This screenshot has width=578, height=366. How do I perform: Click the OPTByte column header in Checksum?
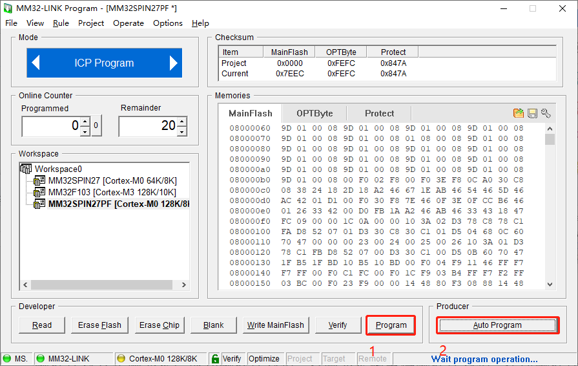[341, 52]
